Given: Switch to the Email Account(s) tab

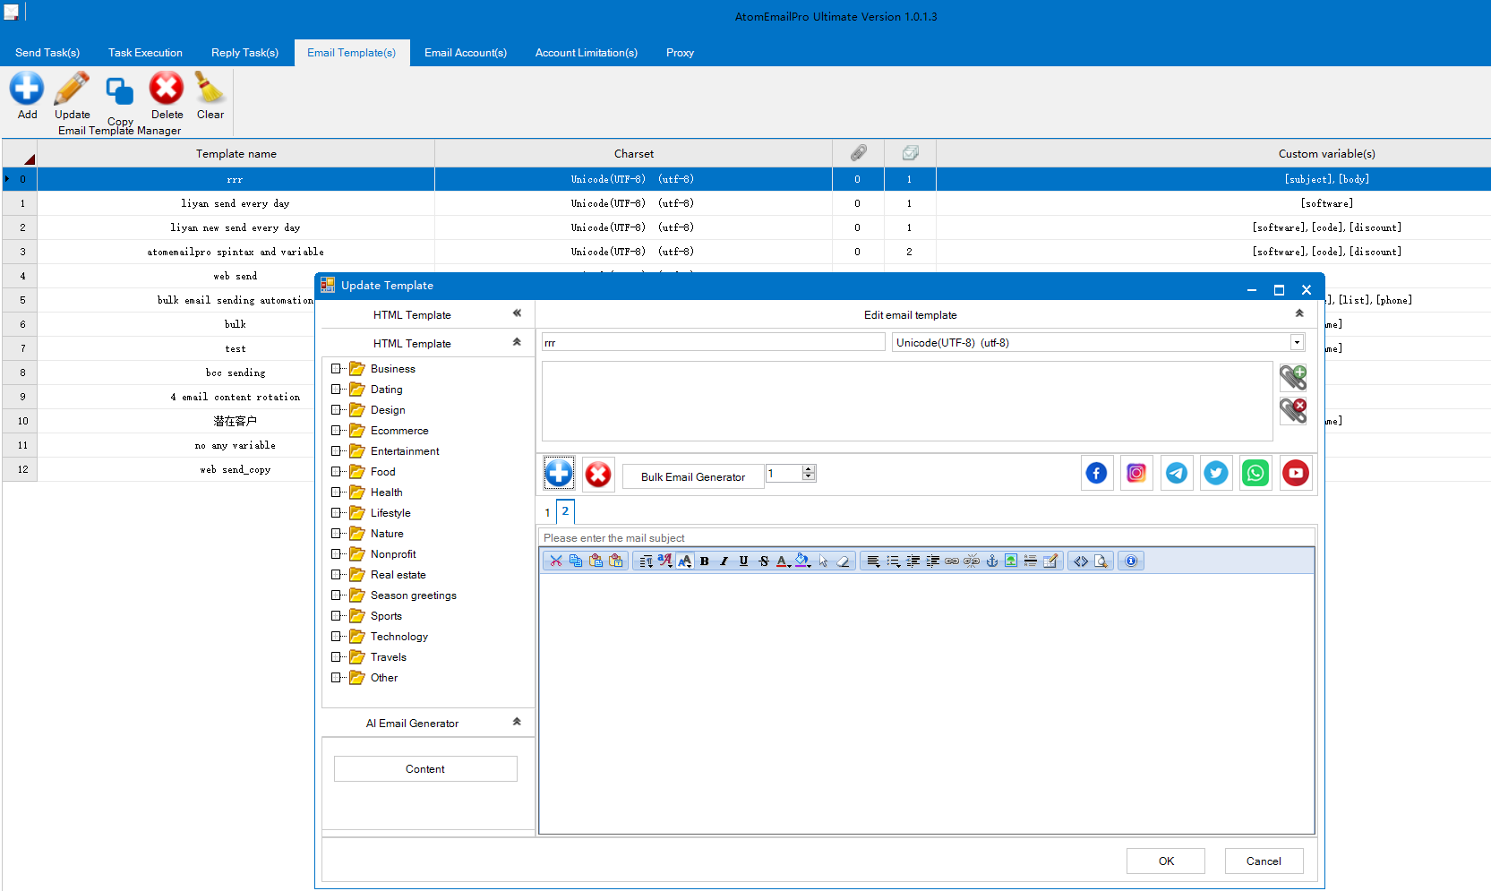Looking at the screenshot, I should pyautogui.click(x=466, y=53).
